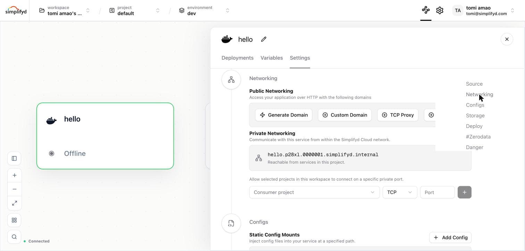Zoom in on the canvas
The width and height of the screenshot is (525, 251).
coord(14,175)
